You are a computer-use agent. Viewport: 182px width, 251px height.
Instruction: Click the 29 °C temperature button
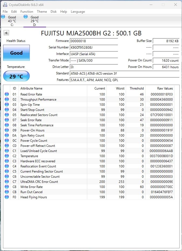click(16, 76)
